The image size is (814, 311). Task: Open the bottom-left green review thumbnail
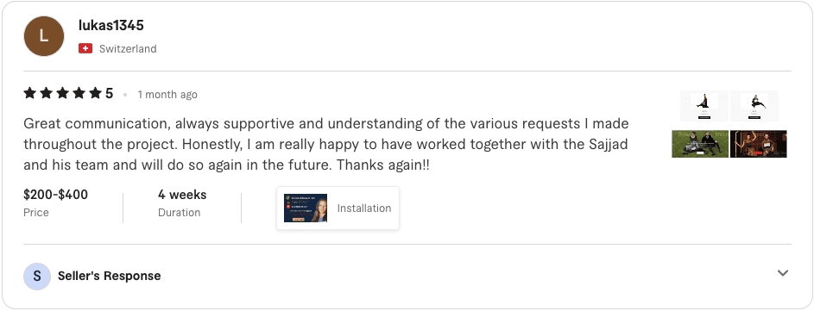(x=700, y=144)
